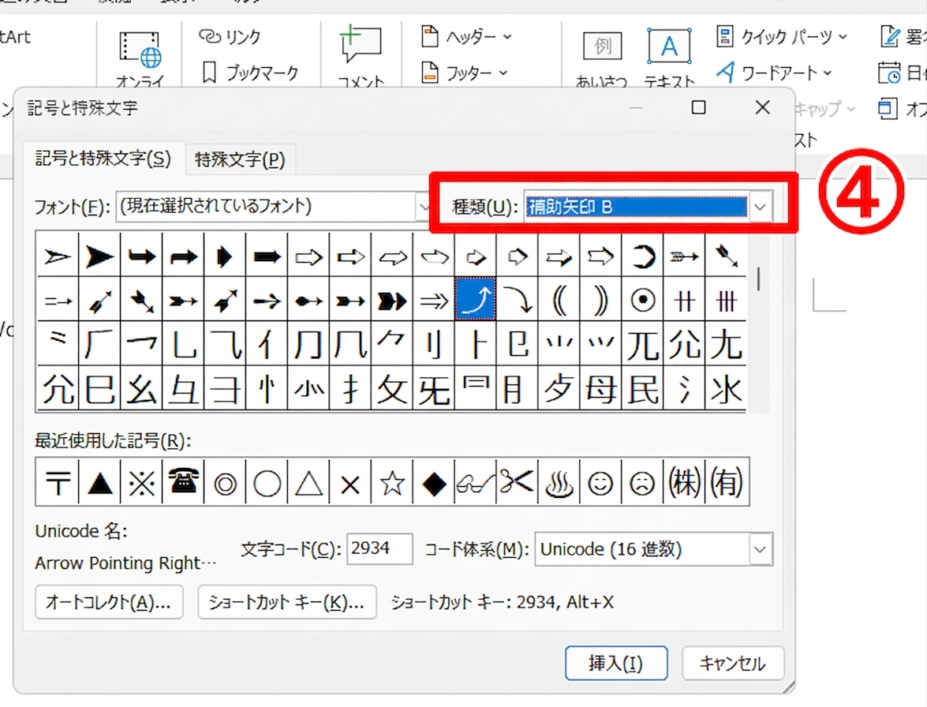
Task: Click the black diamond recent symbol
Action: pyautogui.click(x=434, y=481)
